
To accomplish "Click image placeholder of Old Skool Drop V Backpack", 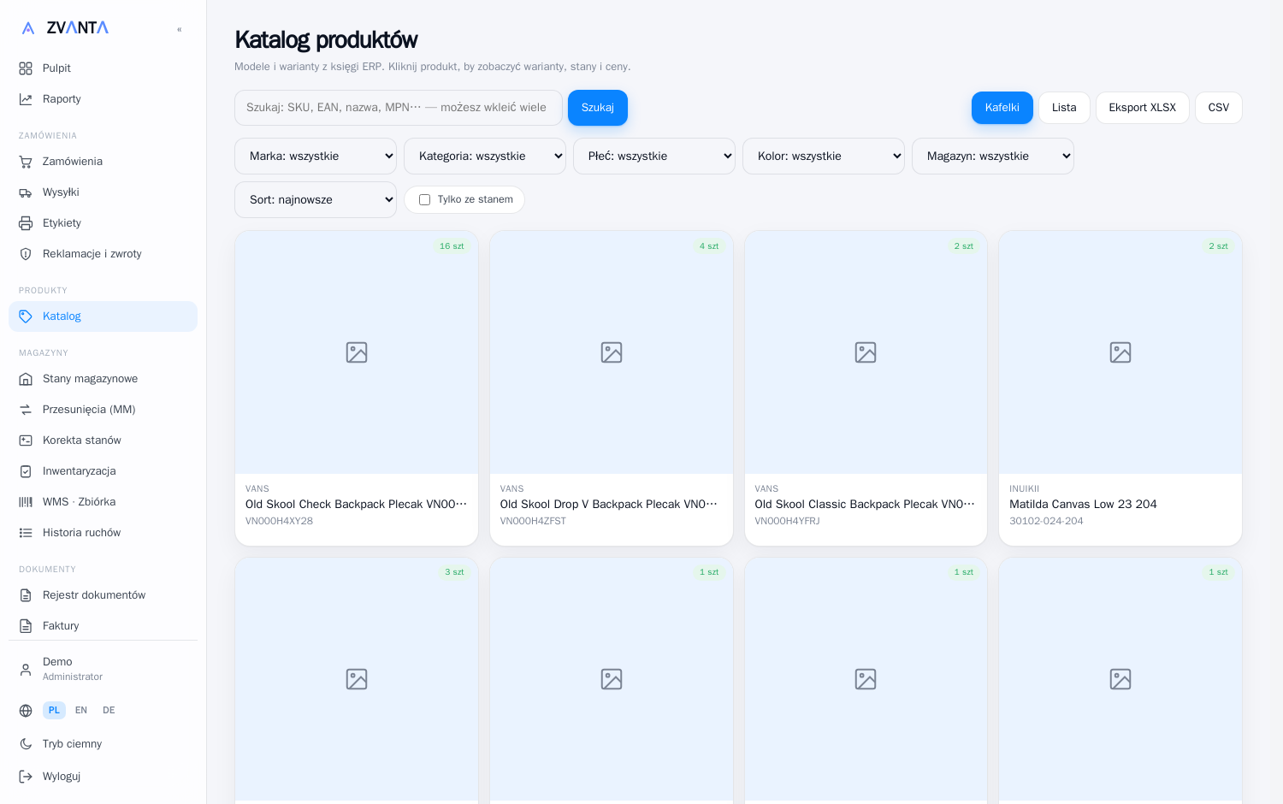I will [612, 352].
